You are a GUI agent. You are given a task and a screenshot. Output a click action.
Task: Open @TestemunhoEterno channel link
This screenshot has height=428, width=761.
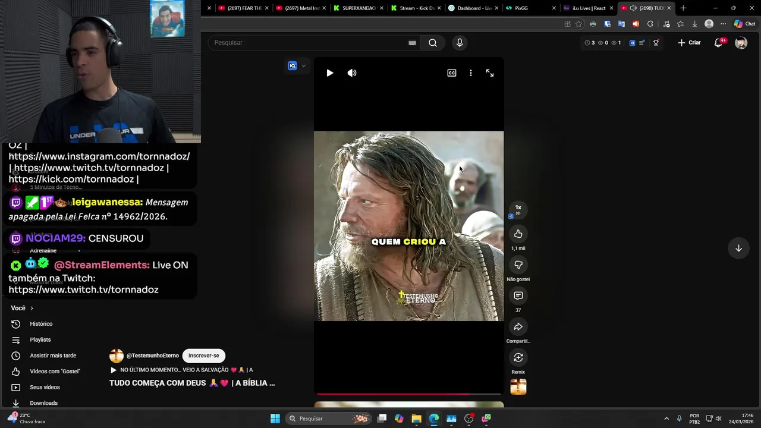point(153,355)
